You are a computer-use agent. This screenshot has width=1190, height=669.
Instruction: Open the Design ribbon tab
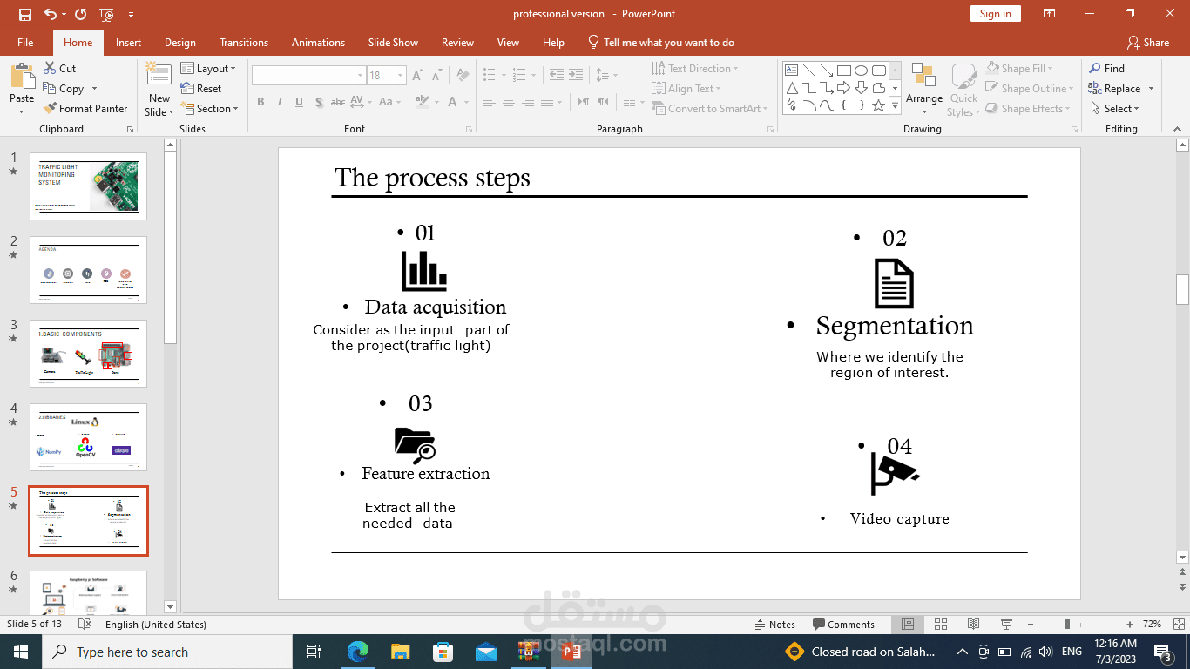(179, 42)
